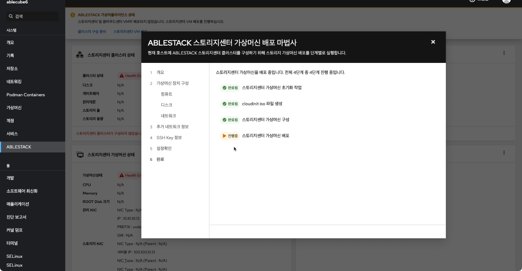This screenshot has width=522, height=271.
Task: Click the 완료됨 badge for 스토리지센터 가상머신 구성
Action: pyautogui.click(x=230, y=120)
